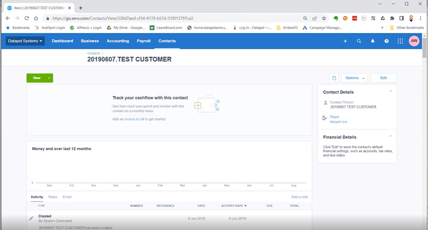Open the LeaveBoard.com bookmark
429x230 pixels.
166,28
